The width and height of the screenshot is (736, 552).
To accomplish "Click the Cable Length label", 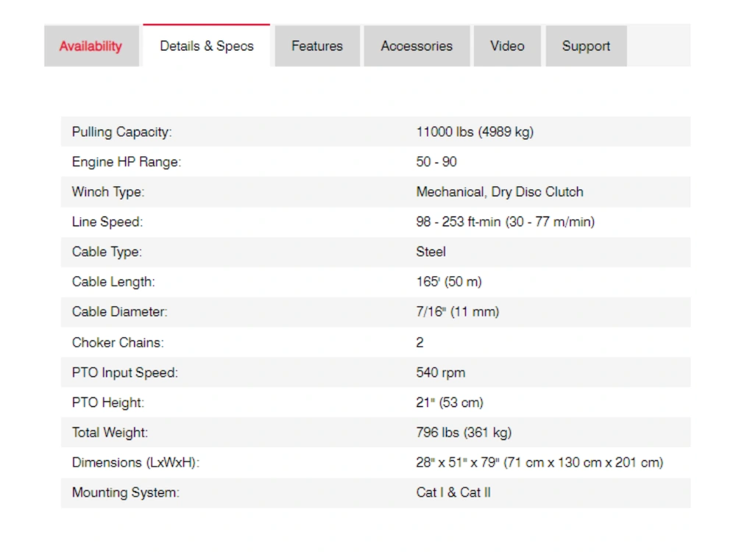I will point(113,282).
